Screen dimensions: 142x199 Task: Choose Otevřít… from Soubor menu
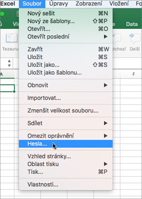[x=66, y=29]
